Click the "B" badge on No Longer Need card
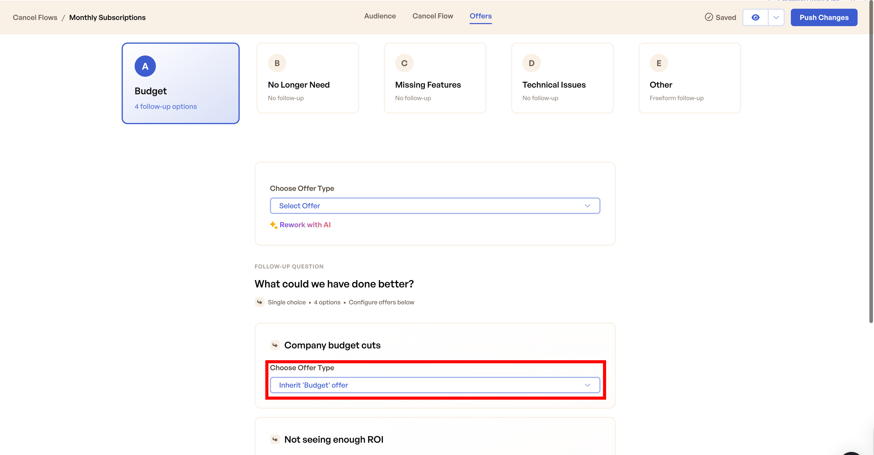The image size is (874, 455). click(277, 63)
